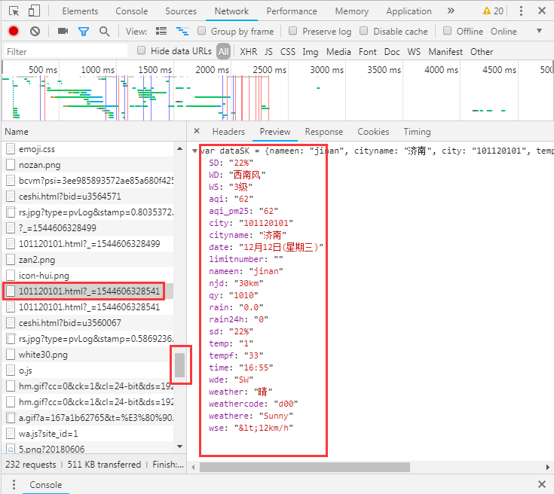The height and width of the screenshot is (494, 554).
Task: Filter requests by Other type
Action: coord(481,51)
